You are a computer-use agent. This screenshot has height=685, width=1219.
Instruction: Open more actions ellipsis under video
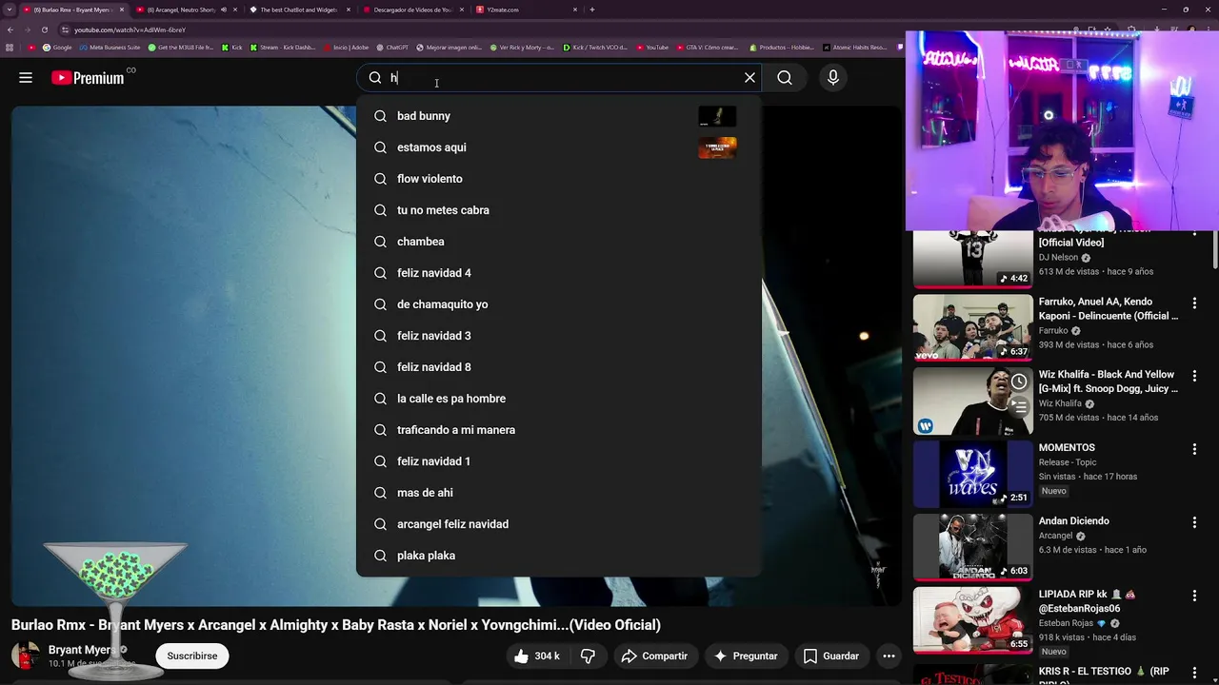(x=889, y=656)
